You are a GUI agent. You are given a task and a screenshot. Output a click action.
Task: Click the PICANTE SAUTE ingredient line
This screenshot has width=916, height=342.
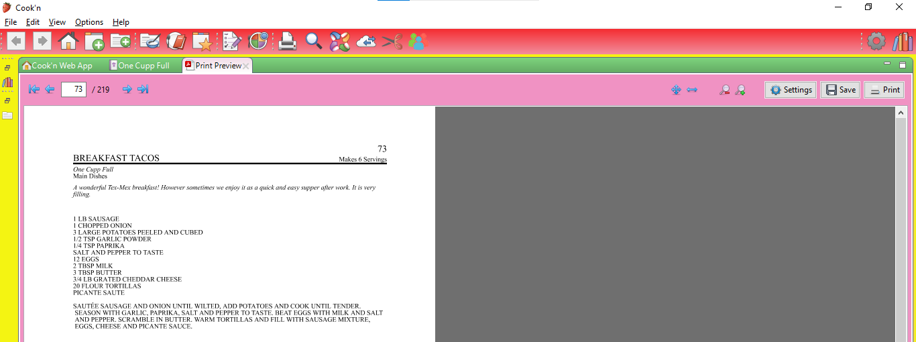[x=99, y=293]
